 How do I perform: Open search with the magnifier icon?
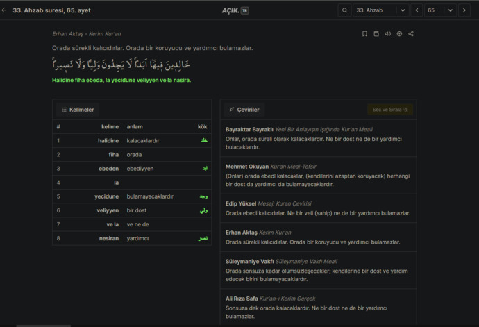[344, 10]
